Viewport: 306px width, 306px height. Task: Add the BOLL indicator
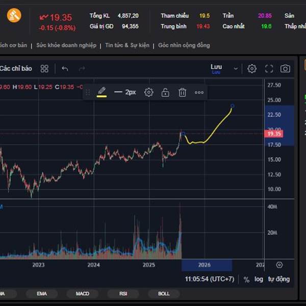164,294
